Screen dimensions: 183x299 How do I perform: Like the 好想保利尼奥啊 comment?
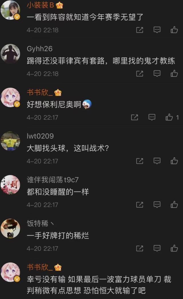tap(169, 117)
